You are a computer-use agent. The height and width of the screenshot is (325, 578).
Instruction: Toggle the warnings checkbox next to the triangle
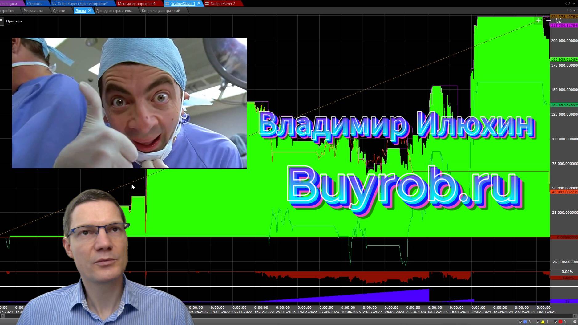pos(538,322)
